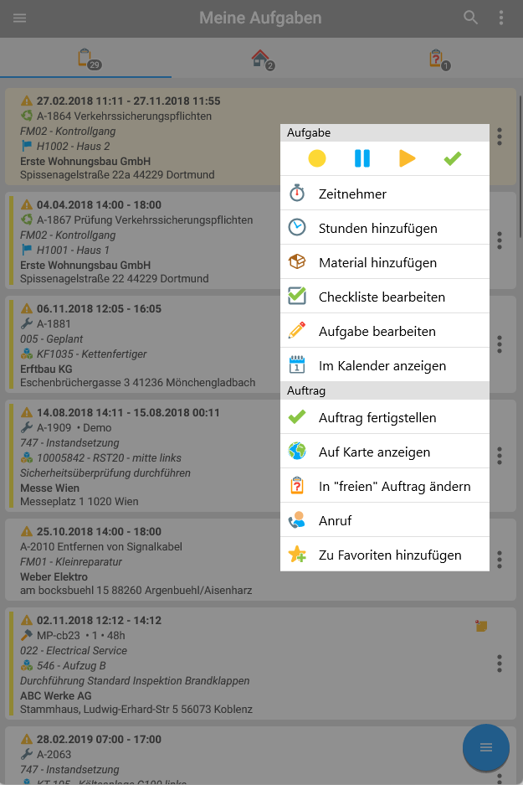Image resolution: width=523 pixels, height=785 pixels.
Task: Set task status with yellow circle icon
Action: tap(317, 158)
